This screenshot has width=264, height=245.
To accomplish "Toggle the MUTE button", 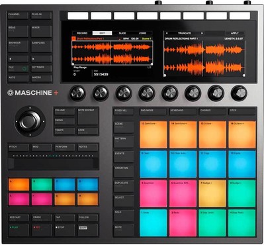I will [x=124, y=230].
